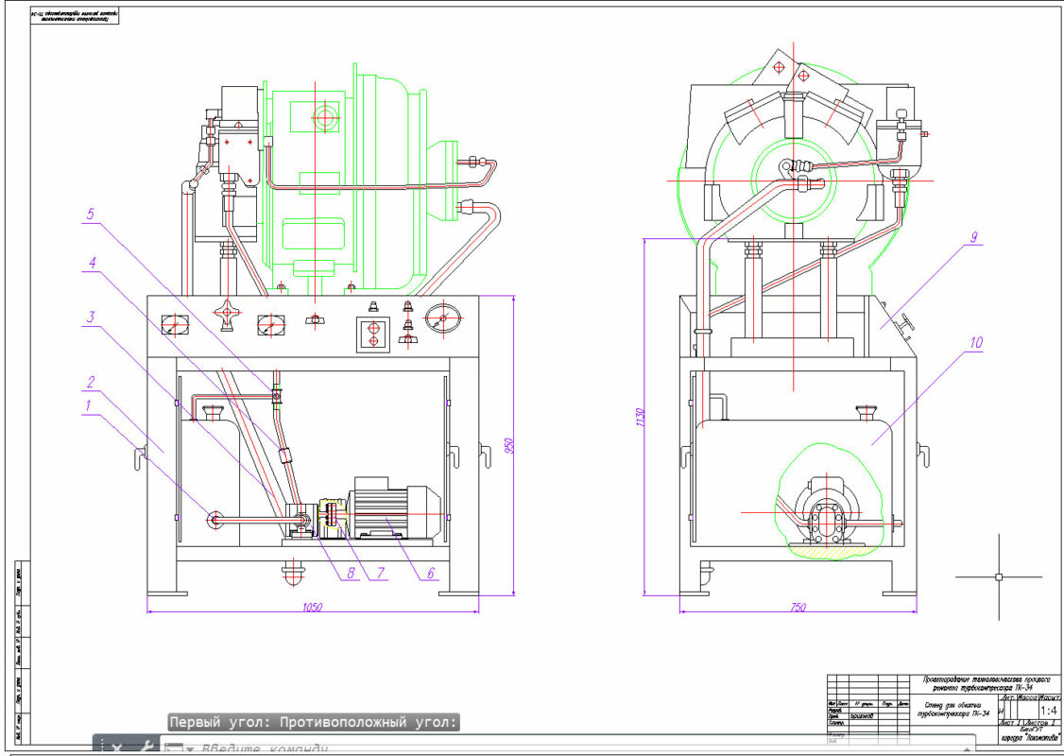Screen dimensions: 1064x756
Task: Close the command line with the X icon
Action: click(x=117, y=747)
